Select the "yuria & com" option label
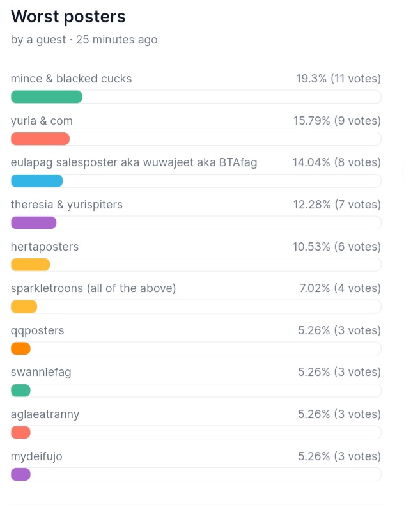This screenshot has width=404, height=505. (x=42, y=121)
